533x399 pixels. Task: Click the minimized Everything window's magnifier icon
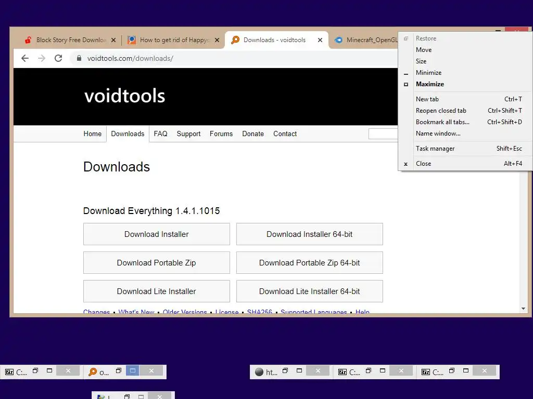[93, 372]
